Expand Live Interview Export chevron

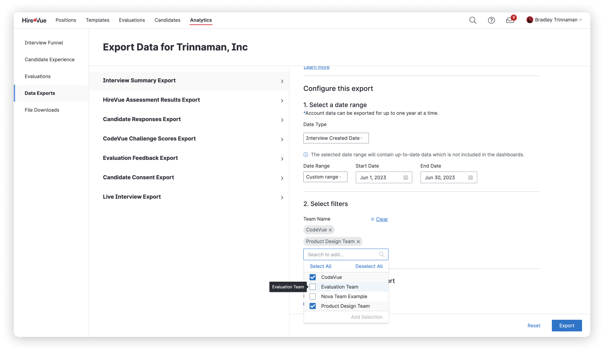[282, 198]
